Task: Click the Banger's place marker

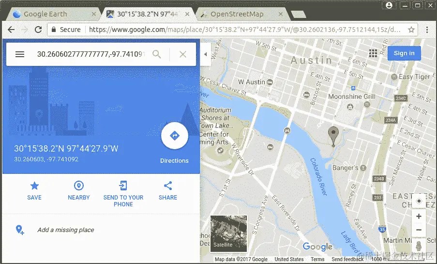Action: tap(363, 168)
